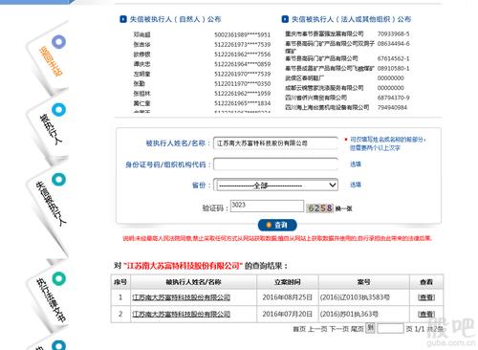Click the blue ring on 被执行人 tag
Screen dimensions: 478x350
(58, 110)
